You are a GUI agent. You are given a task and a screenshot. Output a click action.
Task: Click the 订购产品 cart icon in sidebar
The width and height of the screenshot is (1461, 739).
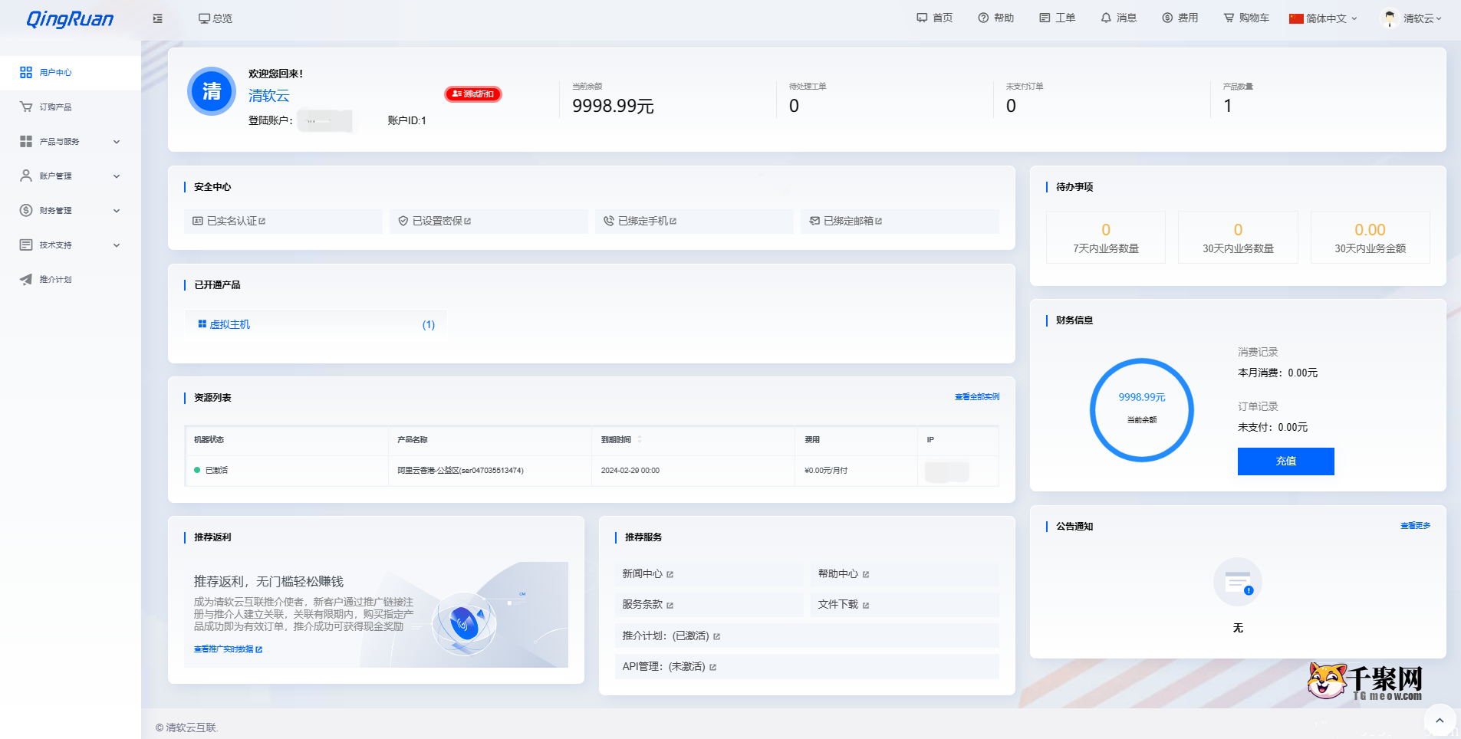click(x=26, y=107)
